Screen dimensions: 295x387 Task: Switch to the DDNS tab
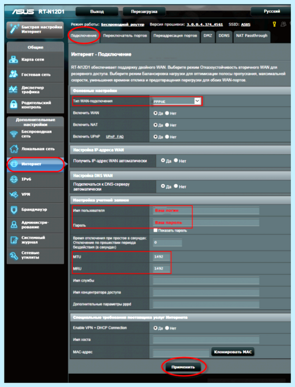tap(224, 36)
